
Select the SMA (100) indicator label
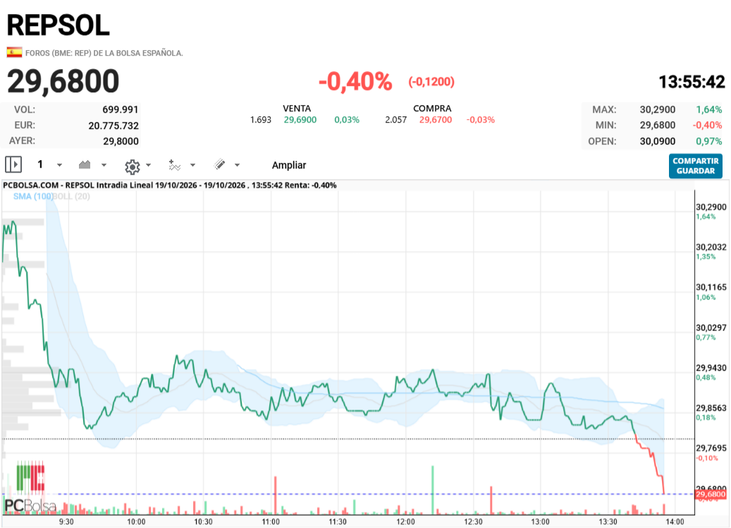[32, 196]
